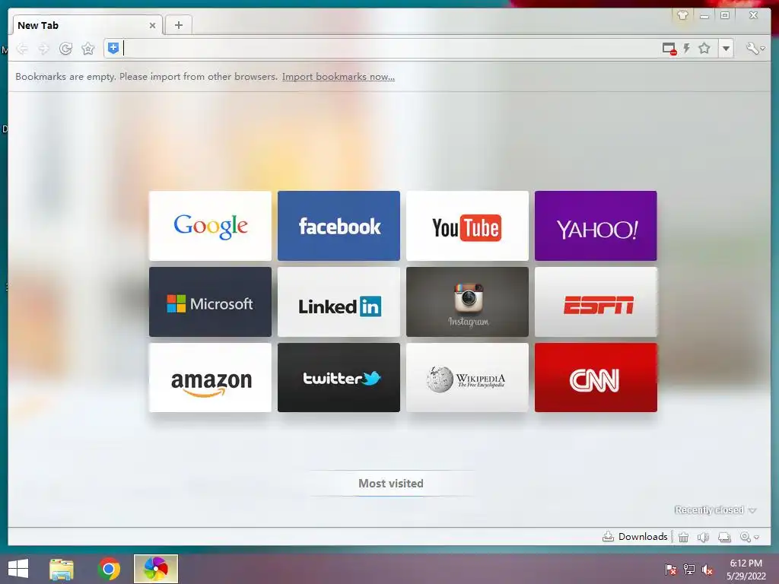Expand the Recently closed dropdown
779x584 pixels.
coord(715,510)
